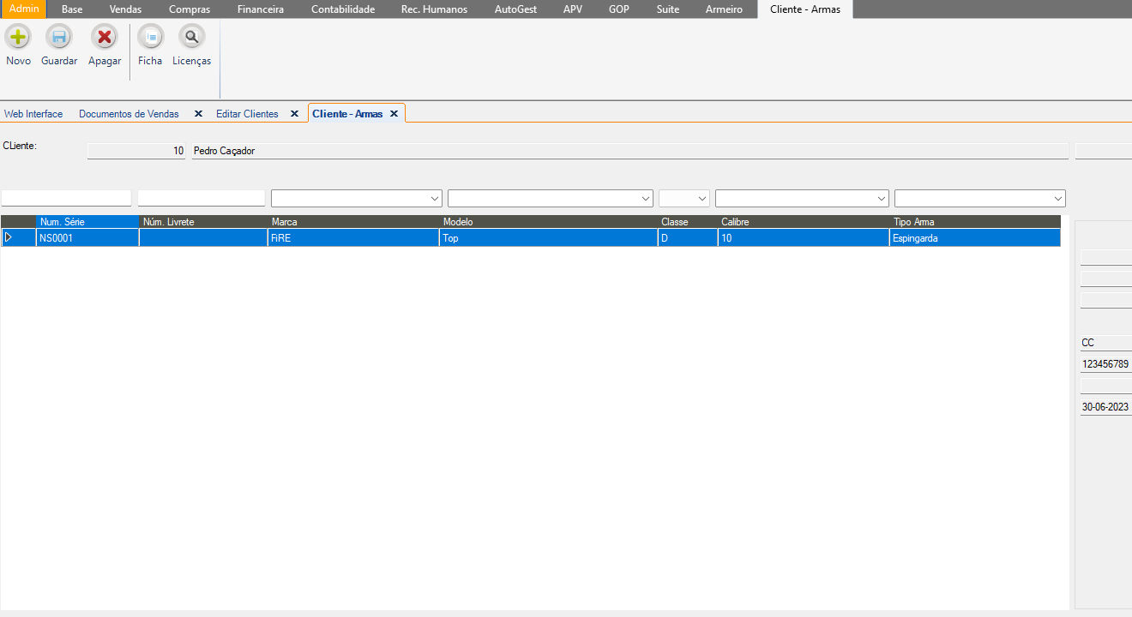Expand the Modelo filter dropdown

(x=646, y=198)
